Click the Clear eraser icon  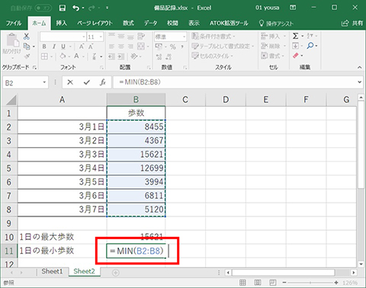295,56
